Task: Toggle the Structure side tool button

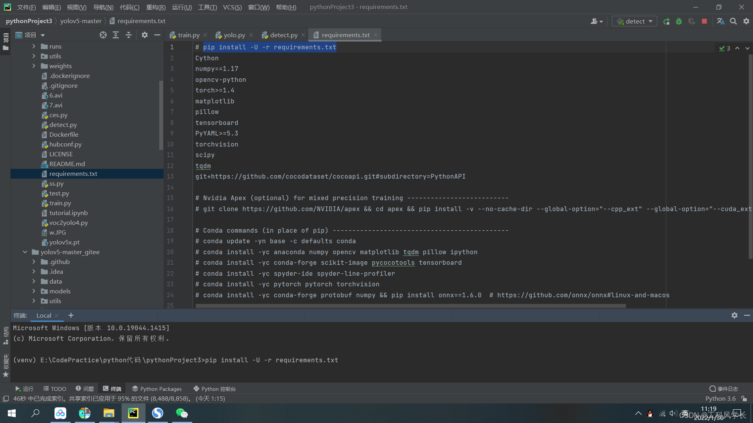Action: tap(5, 335)
